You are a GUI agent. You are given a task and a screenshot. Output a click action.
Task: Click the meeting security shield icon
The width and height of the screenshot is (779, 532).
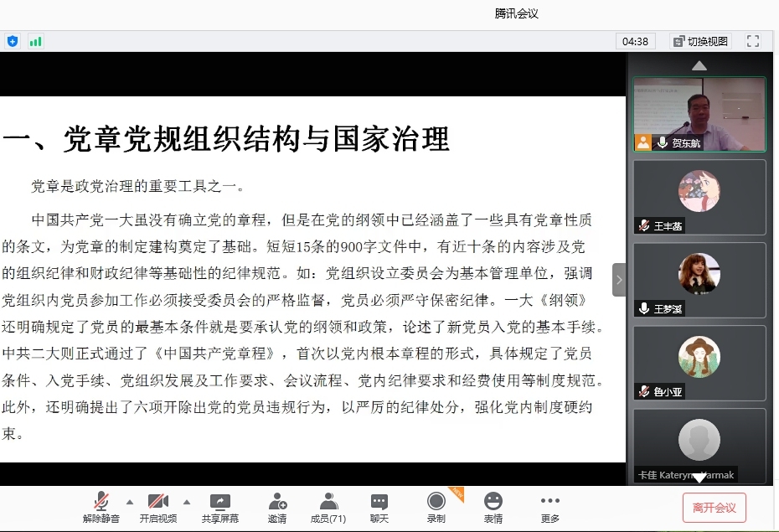click(x=13, y=41)
